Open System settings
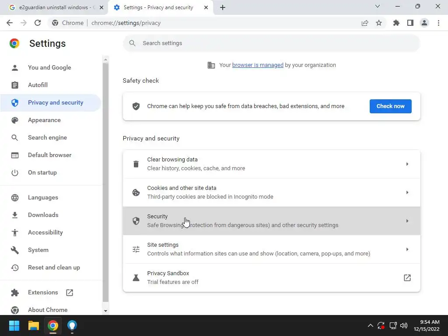 (50, 250)
